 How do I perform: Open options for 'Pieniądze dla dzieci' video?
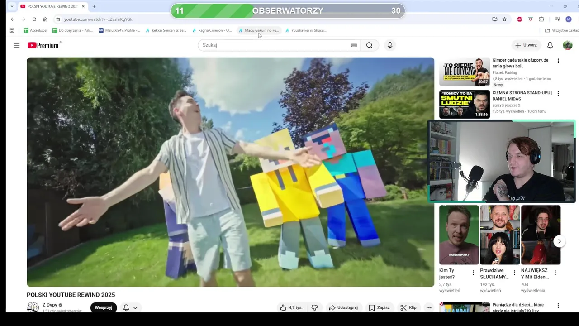(558, 306)
